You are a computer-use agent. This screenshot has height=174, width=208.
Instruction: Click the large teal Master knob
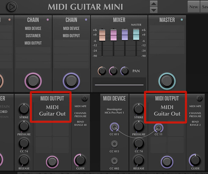pos(167,81)
